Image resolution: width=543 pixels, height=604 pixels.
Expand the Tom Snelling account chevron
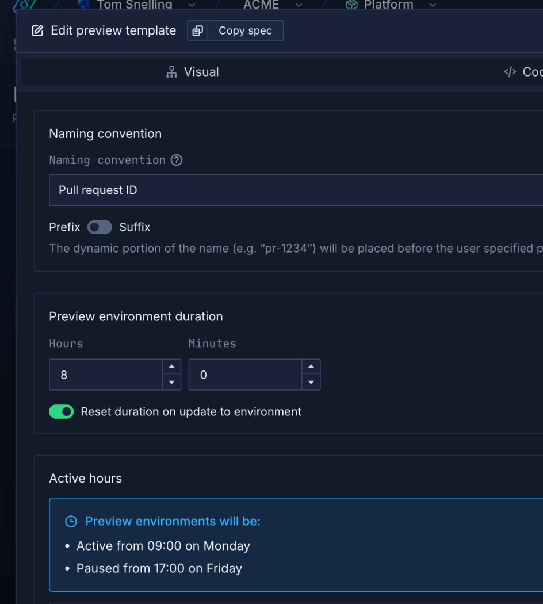coord(192,5)
